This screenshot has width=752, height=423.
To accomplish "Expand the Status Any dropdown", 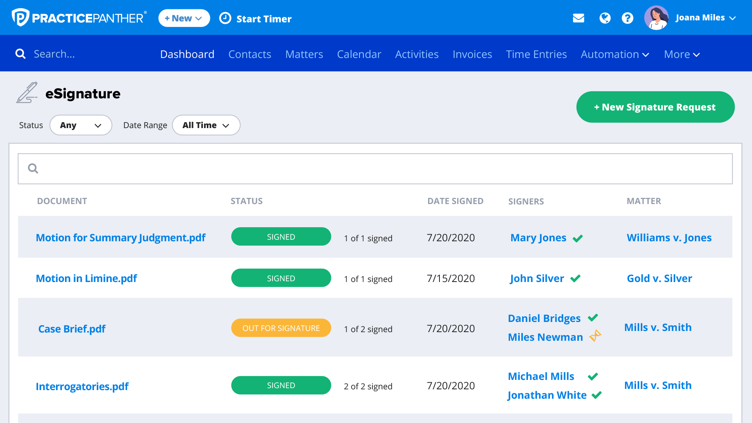I will click(x=81, y=125).
